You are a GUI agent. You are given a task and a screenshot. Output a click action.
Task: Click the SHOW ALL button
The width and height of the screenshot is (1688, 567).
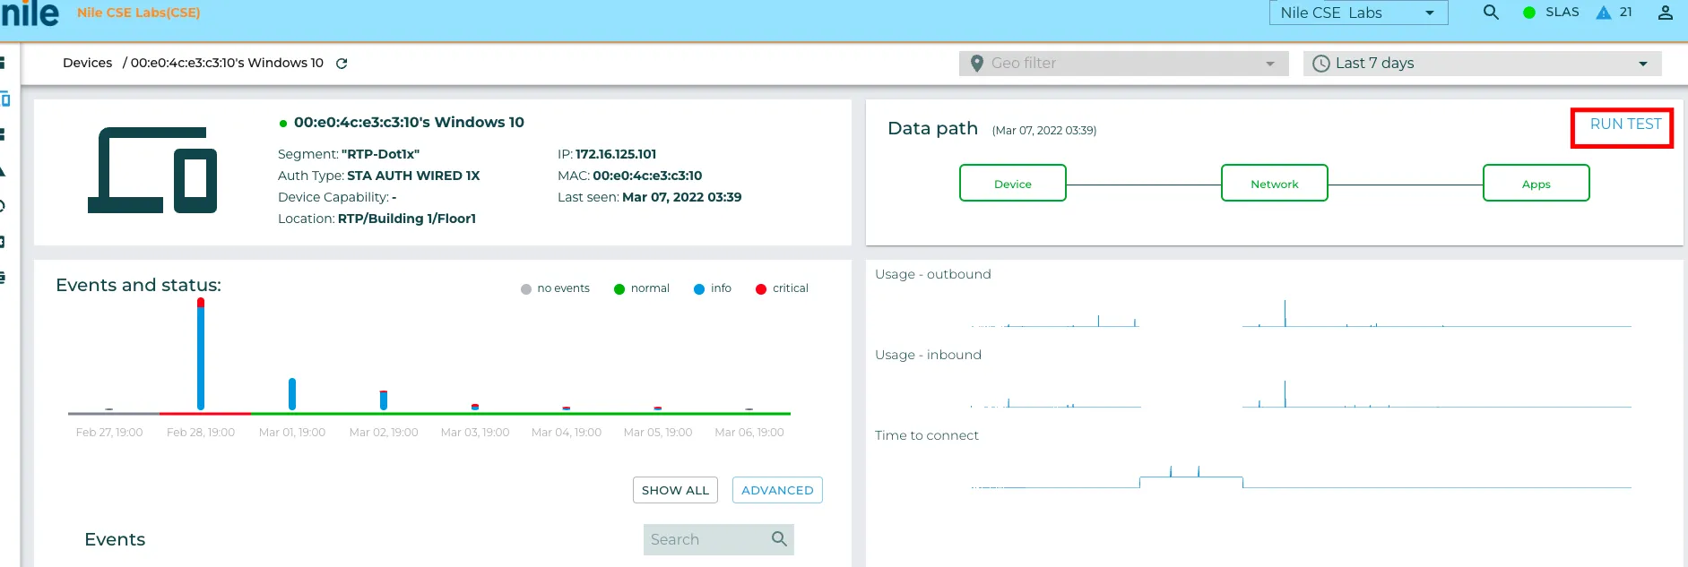pos(675,490)
